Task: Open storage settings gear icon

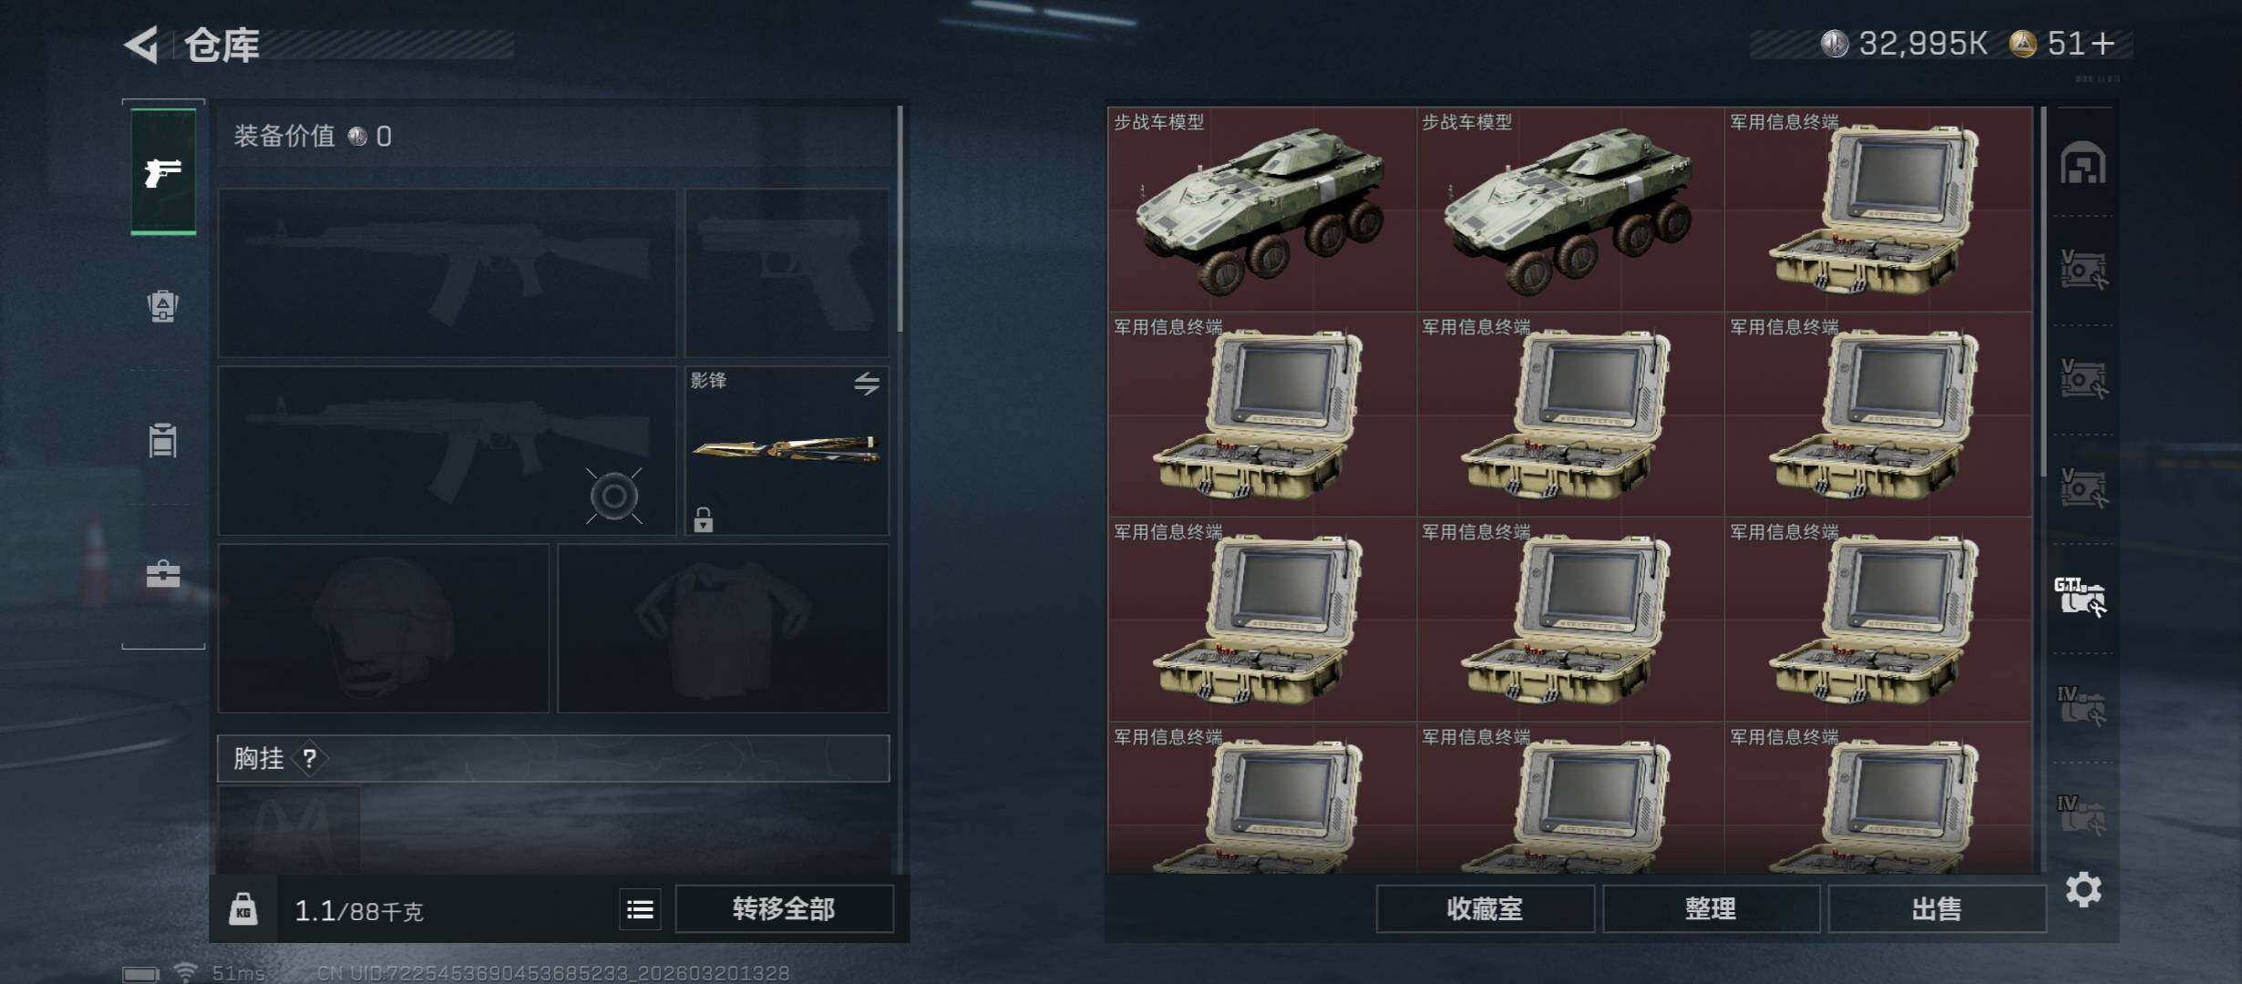Action: click(2083, 889)
